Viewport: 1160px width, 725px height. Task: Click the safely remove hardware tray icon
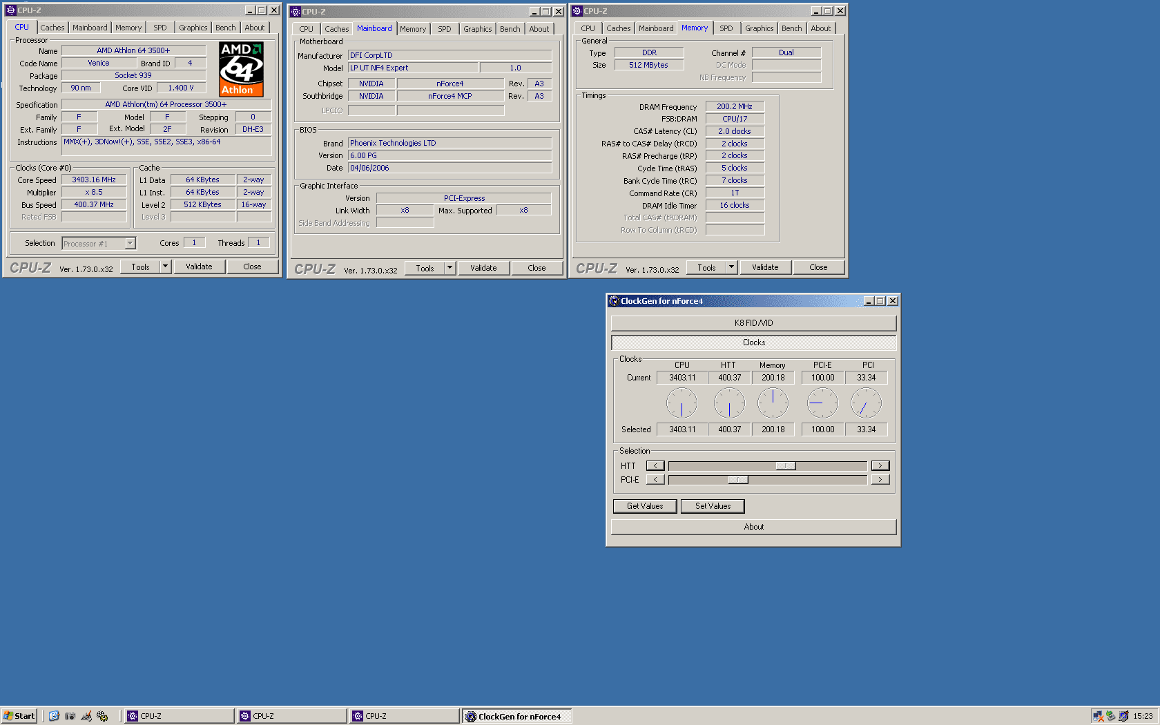coord(1110,716)
